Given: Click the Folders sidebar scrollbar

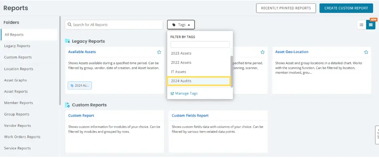Looking at the screenshot, I should point(60,60).
